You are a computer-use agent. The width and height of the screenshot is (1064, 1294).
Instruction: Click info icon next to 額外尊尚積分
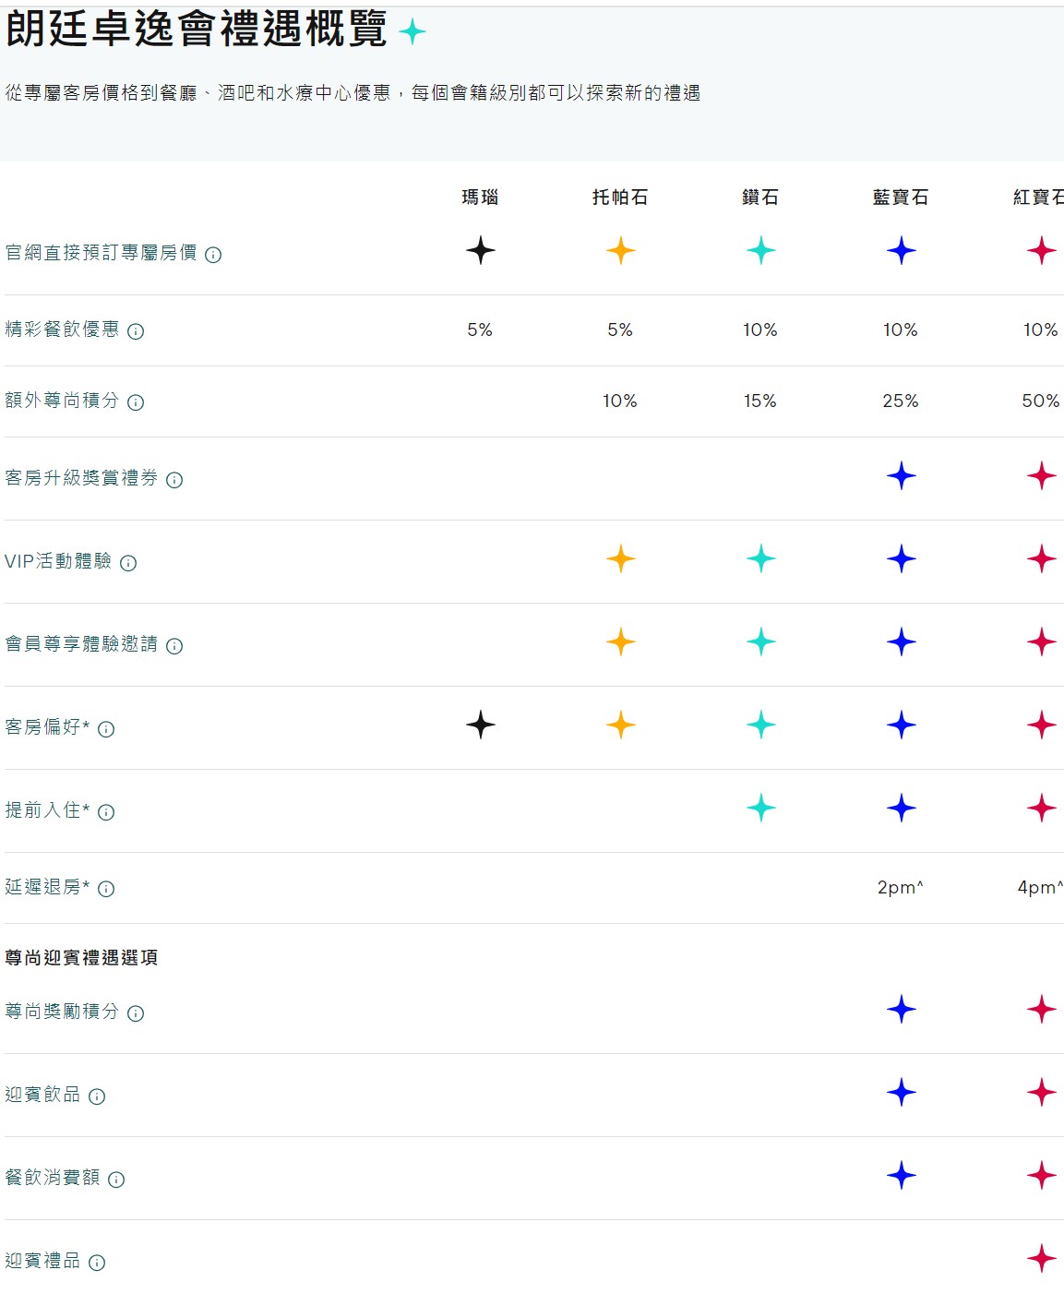click(x=136, y=402)
